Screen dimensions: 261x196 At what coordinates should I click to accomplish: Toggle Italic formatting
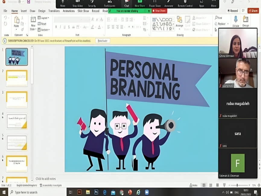tap(60, 27)
